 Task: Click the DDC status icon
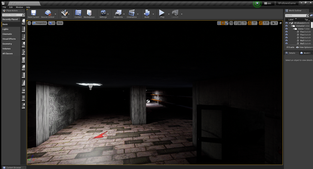pyautogui.click(x=265, y=4)
